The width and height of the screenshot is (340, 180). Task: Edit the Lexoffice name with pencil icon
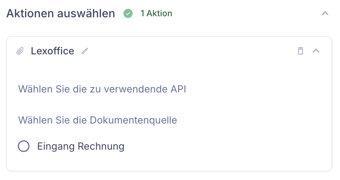(85, 51)
